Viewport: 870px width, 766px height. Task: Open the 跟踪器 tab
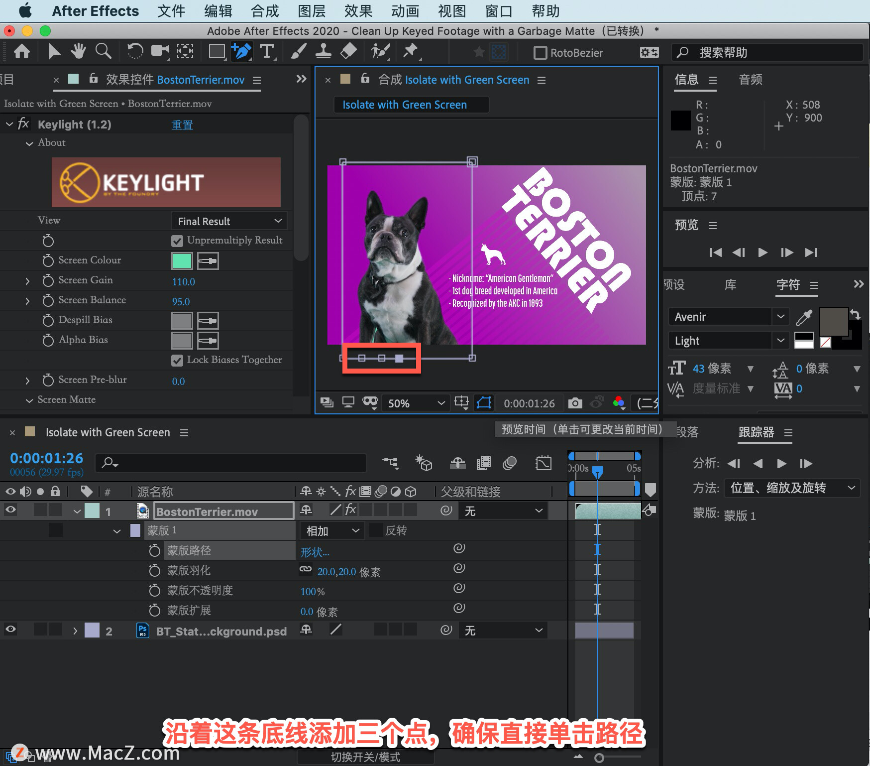coord(756,432)
